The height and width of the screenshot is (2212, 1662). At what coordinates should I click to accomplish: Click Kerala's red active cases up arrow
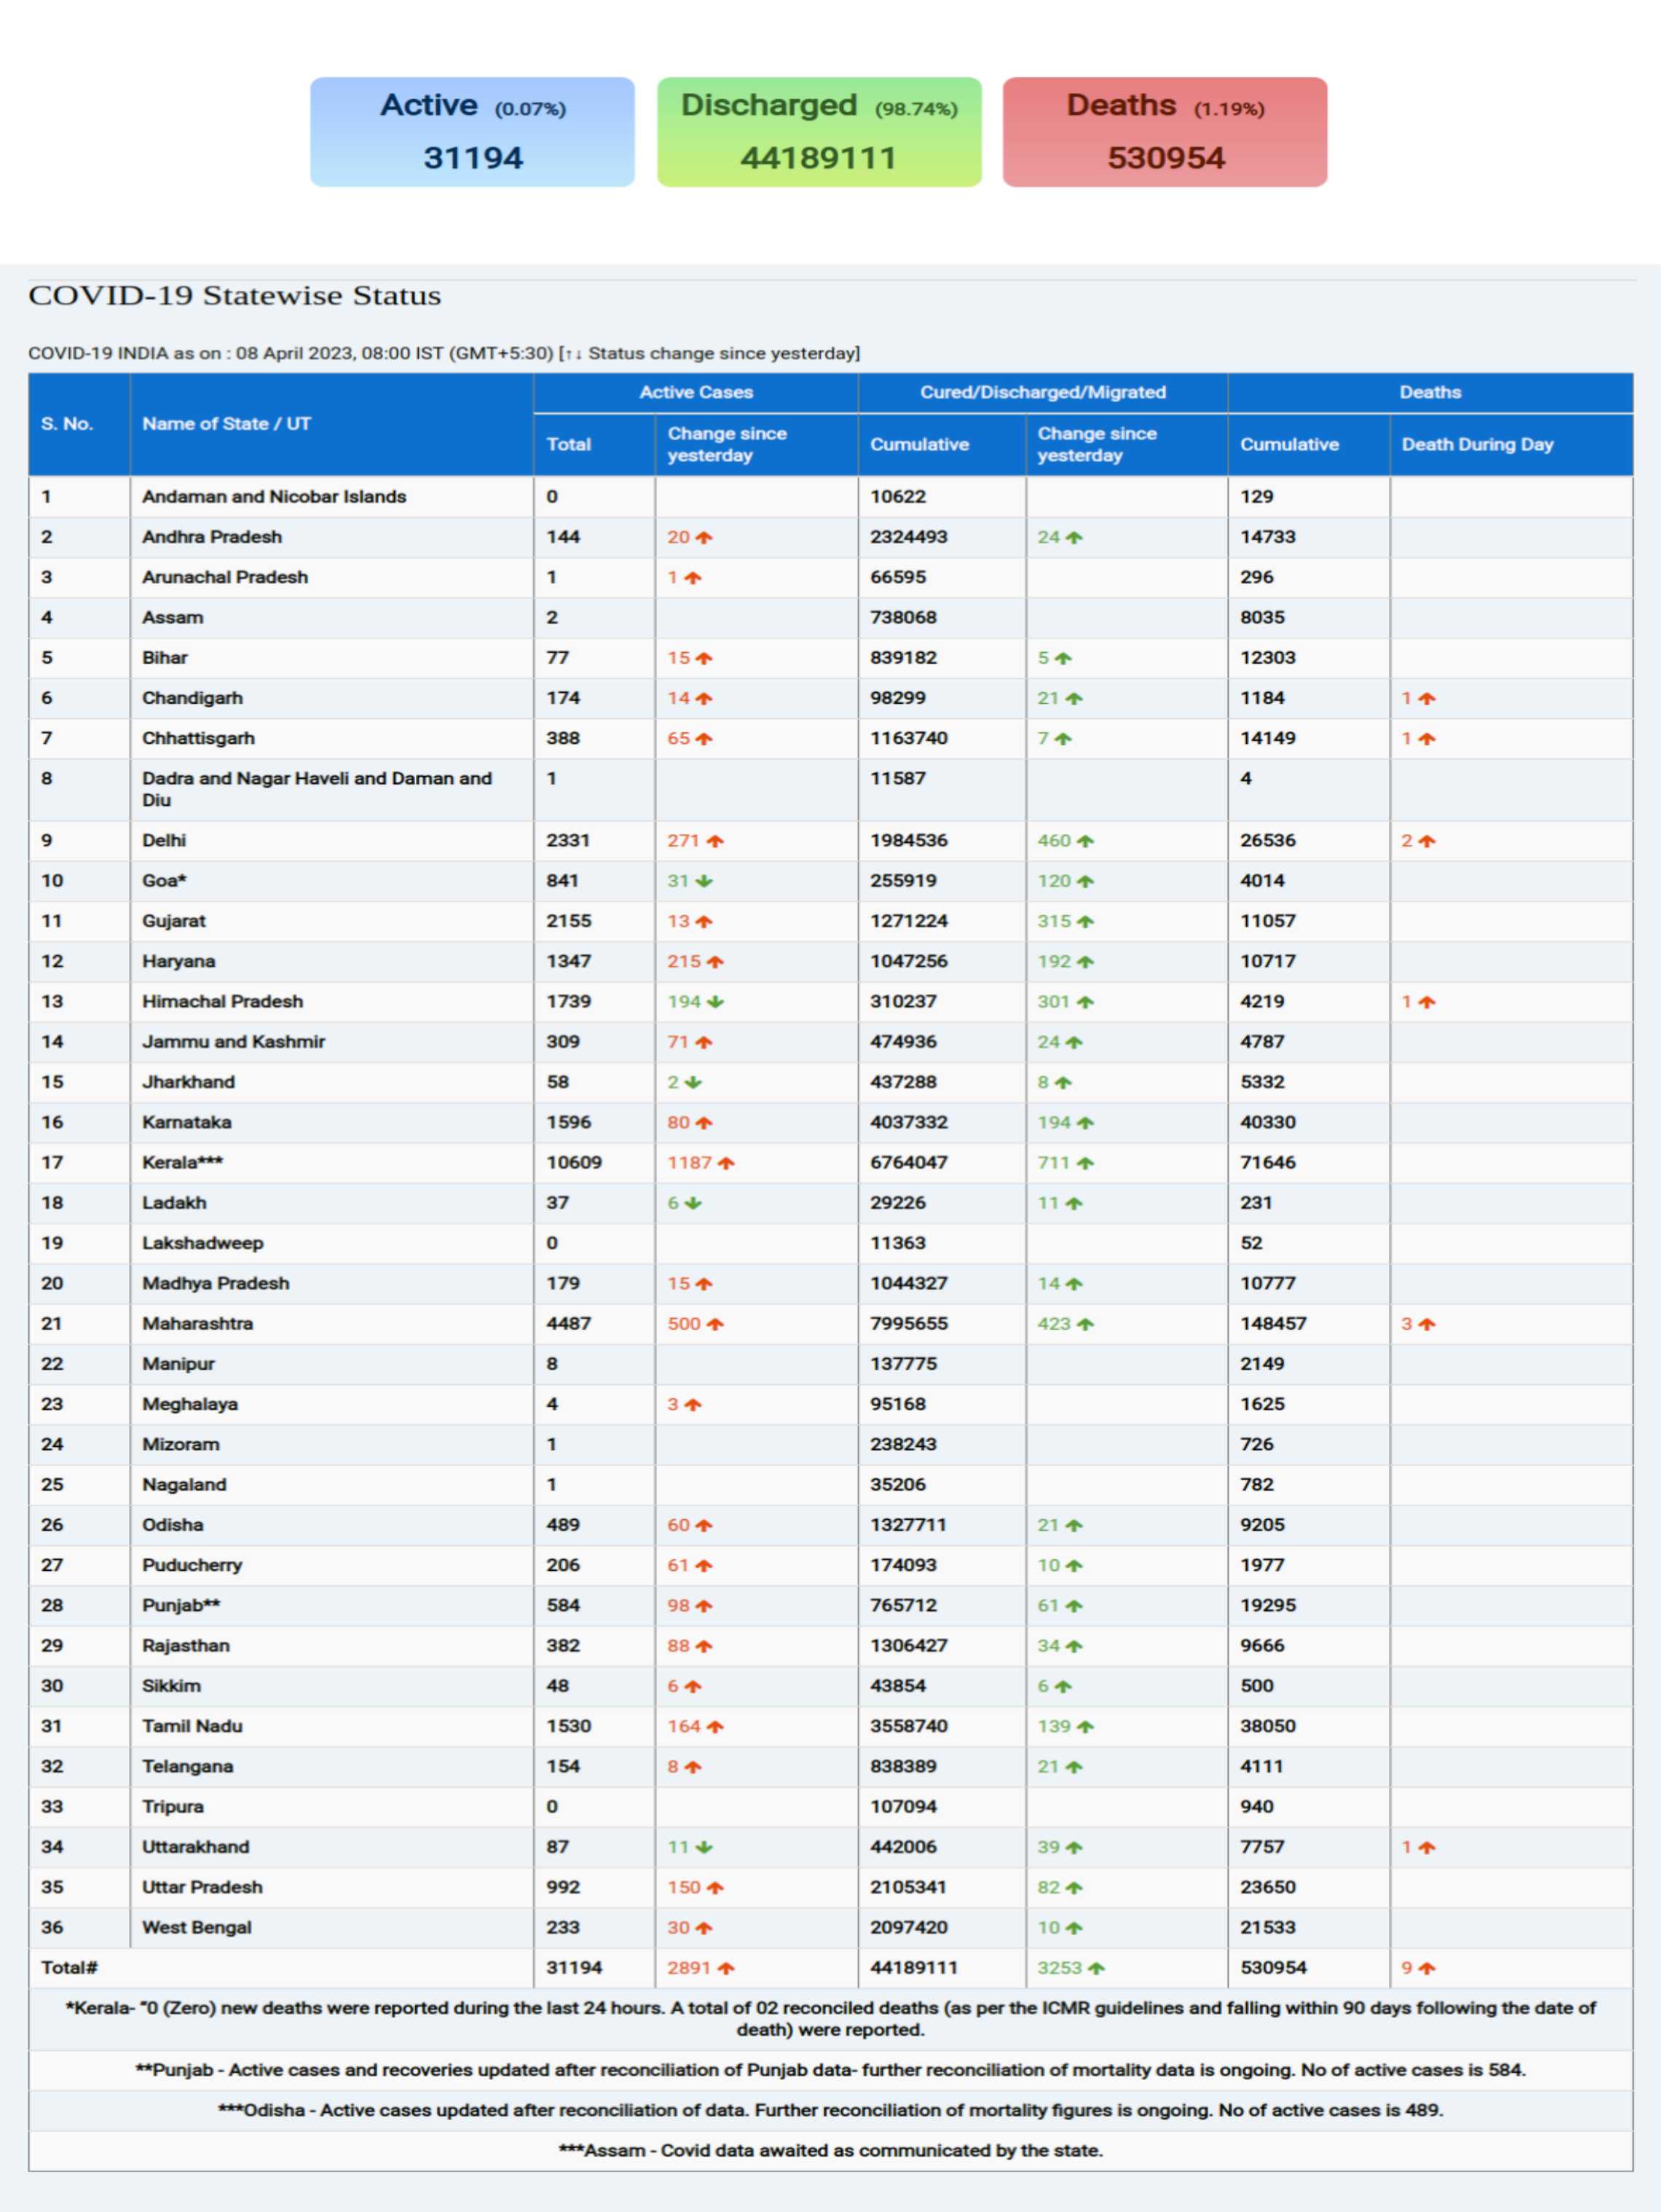point(725,1163)
